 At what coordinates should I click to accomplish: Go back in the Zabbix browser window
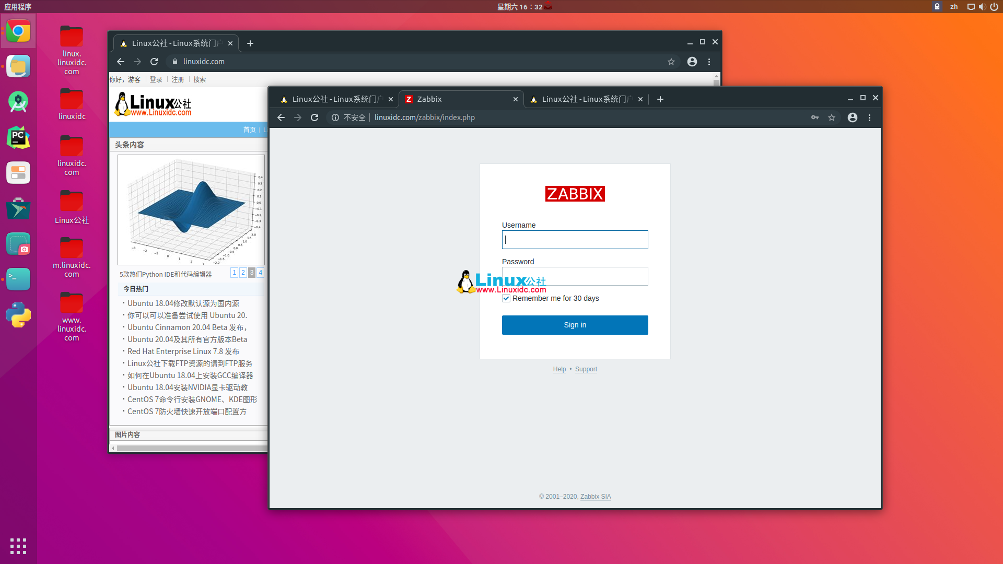pos(281,118)
